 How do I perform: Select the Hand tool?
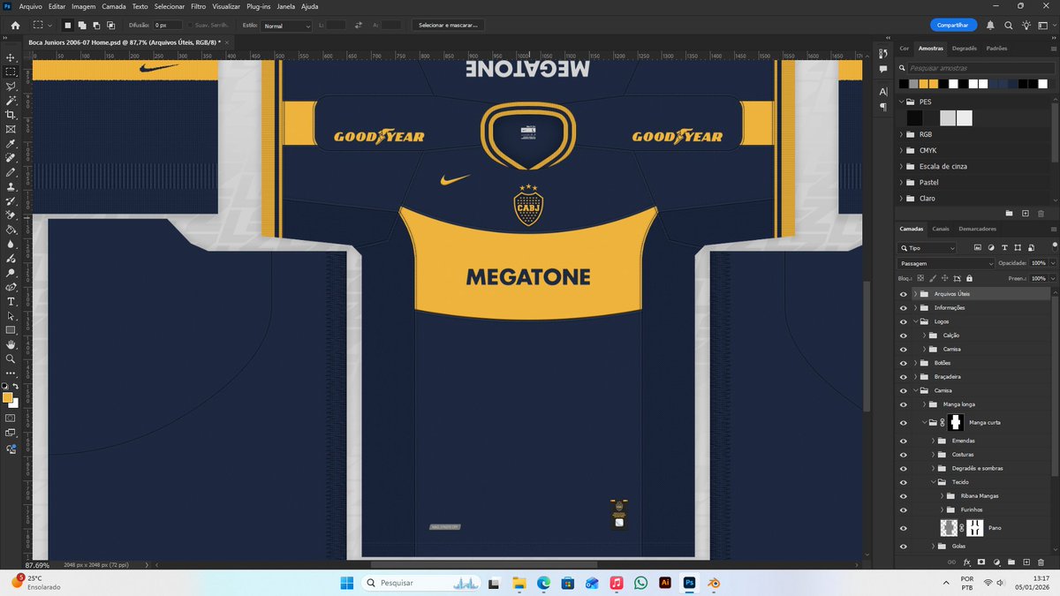(x=11, y=344)
